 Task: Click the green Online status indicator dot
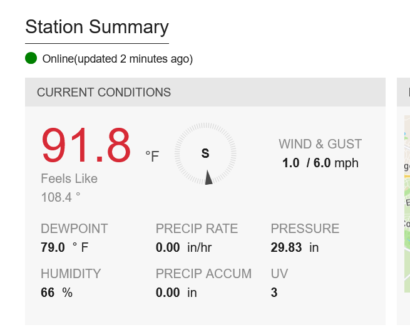[31, 59]
